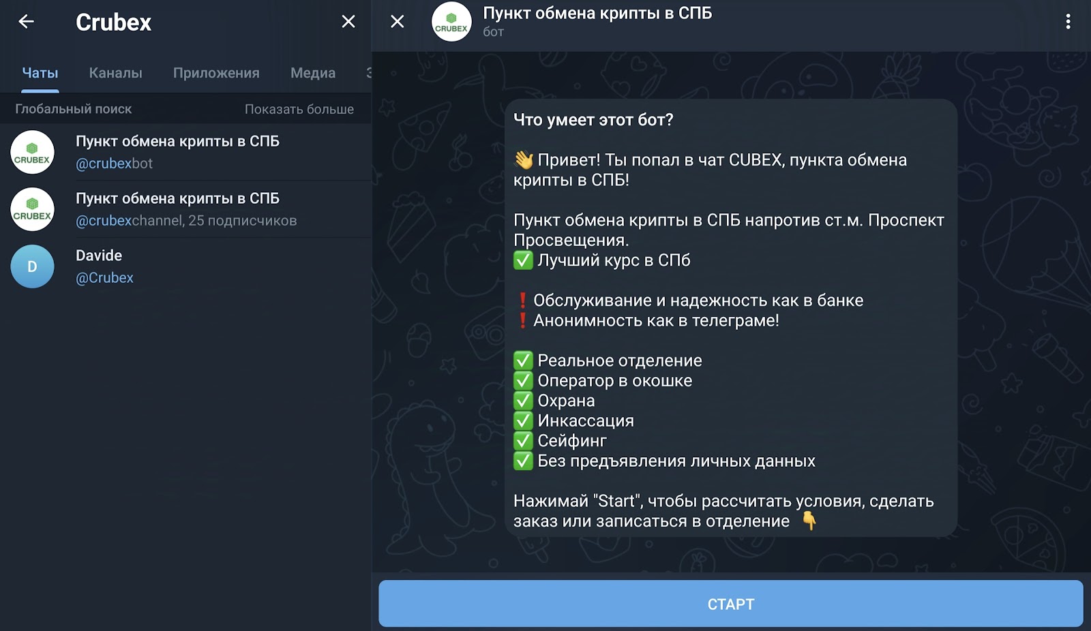Open Davide's profile picture

(32, 266)
